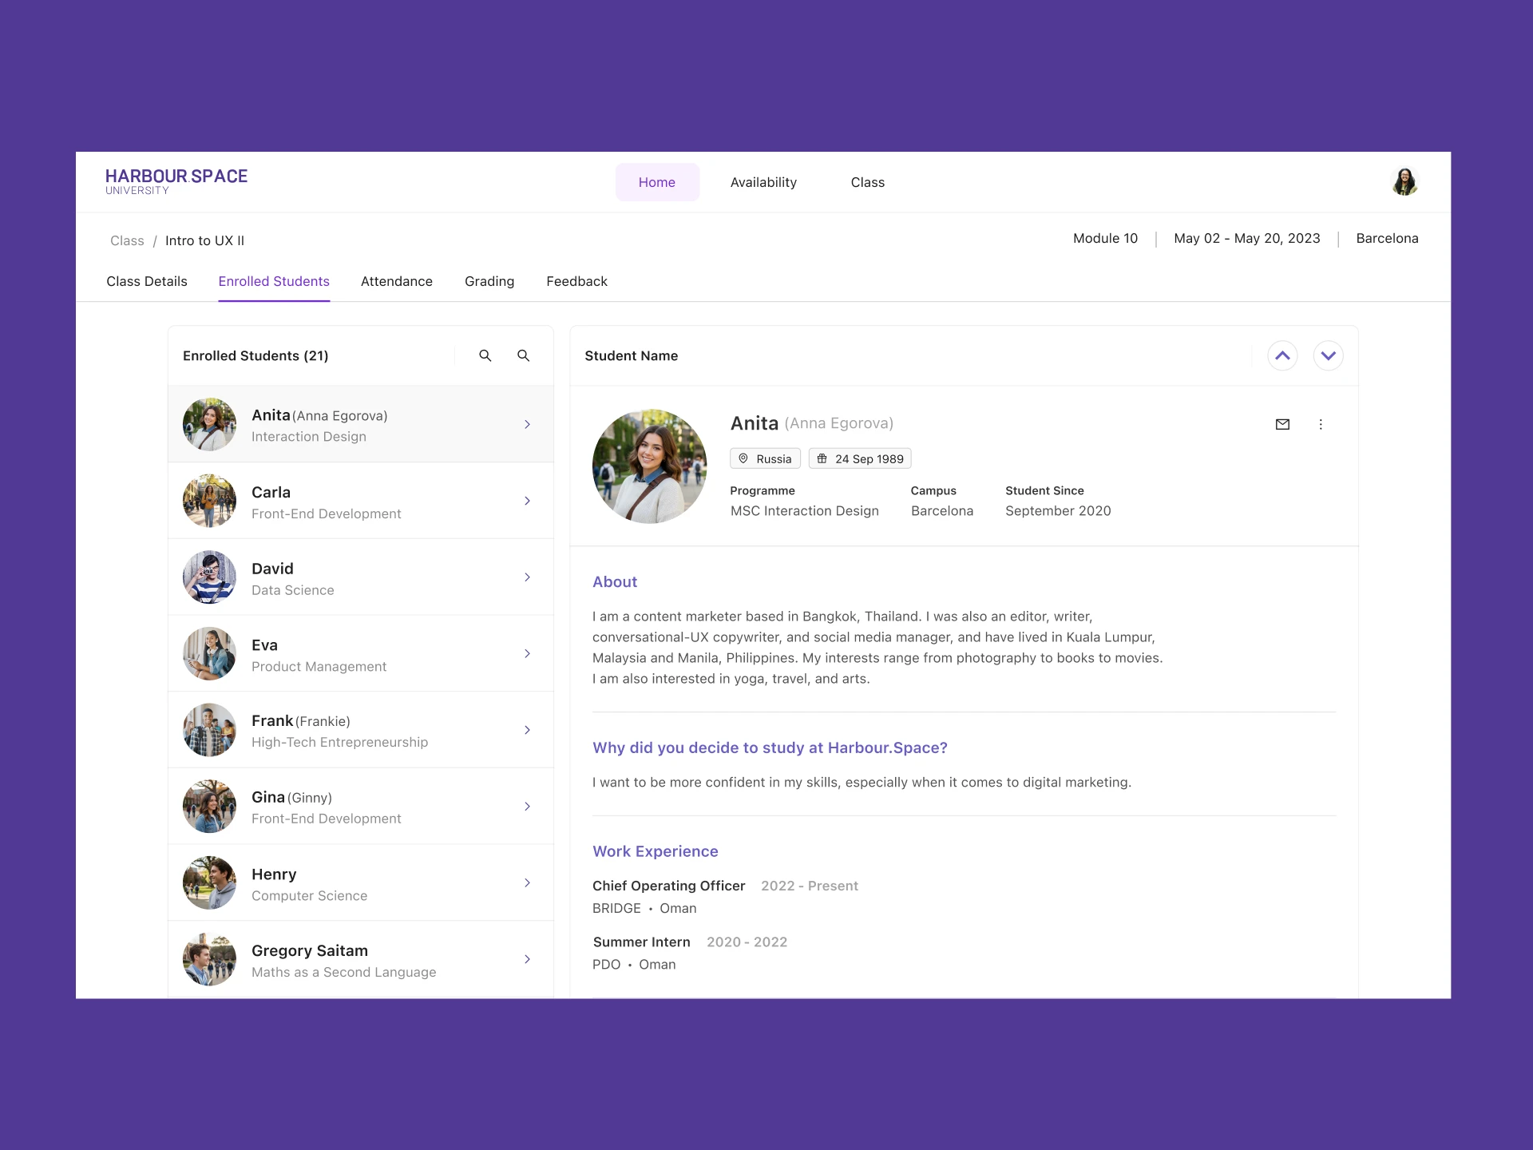This screenshot has width=1533, height=1150.
Task: Go to previous student with up arrow
Action: coord(1282,355)
